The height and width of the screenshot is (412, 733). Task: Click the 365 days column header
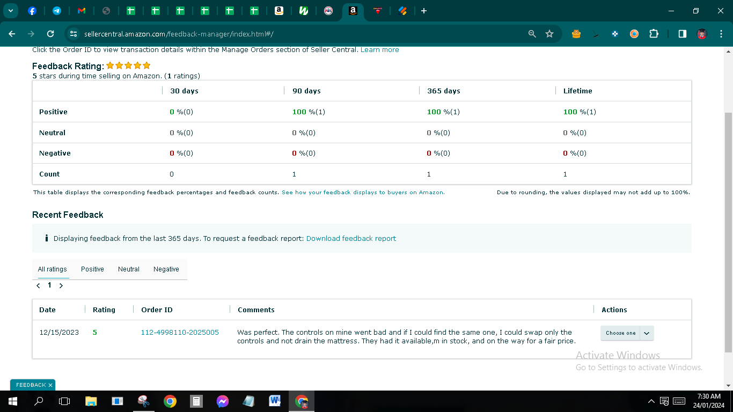point(444,91)
